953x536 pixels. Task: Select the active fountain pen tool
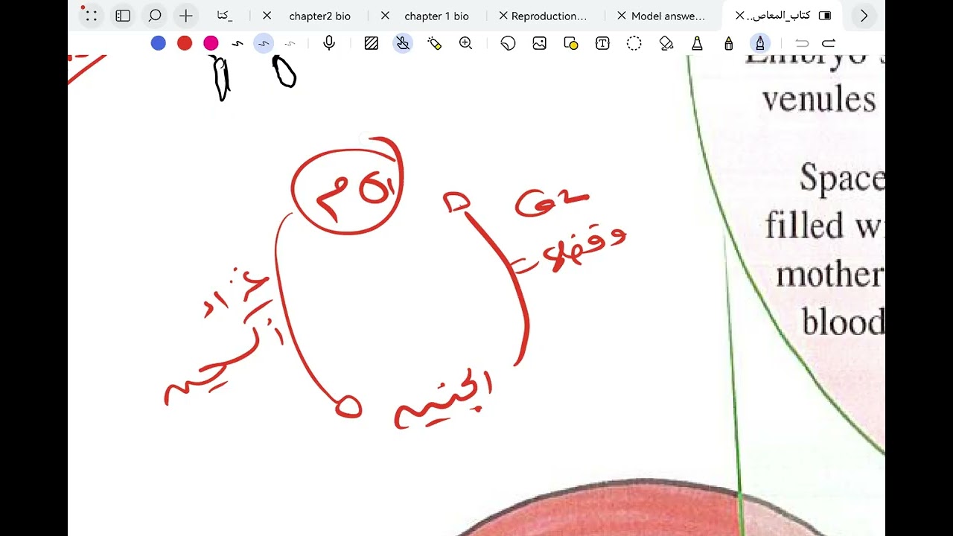coord(760,43)
